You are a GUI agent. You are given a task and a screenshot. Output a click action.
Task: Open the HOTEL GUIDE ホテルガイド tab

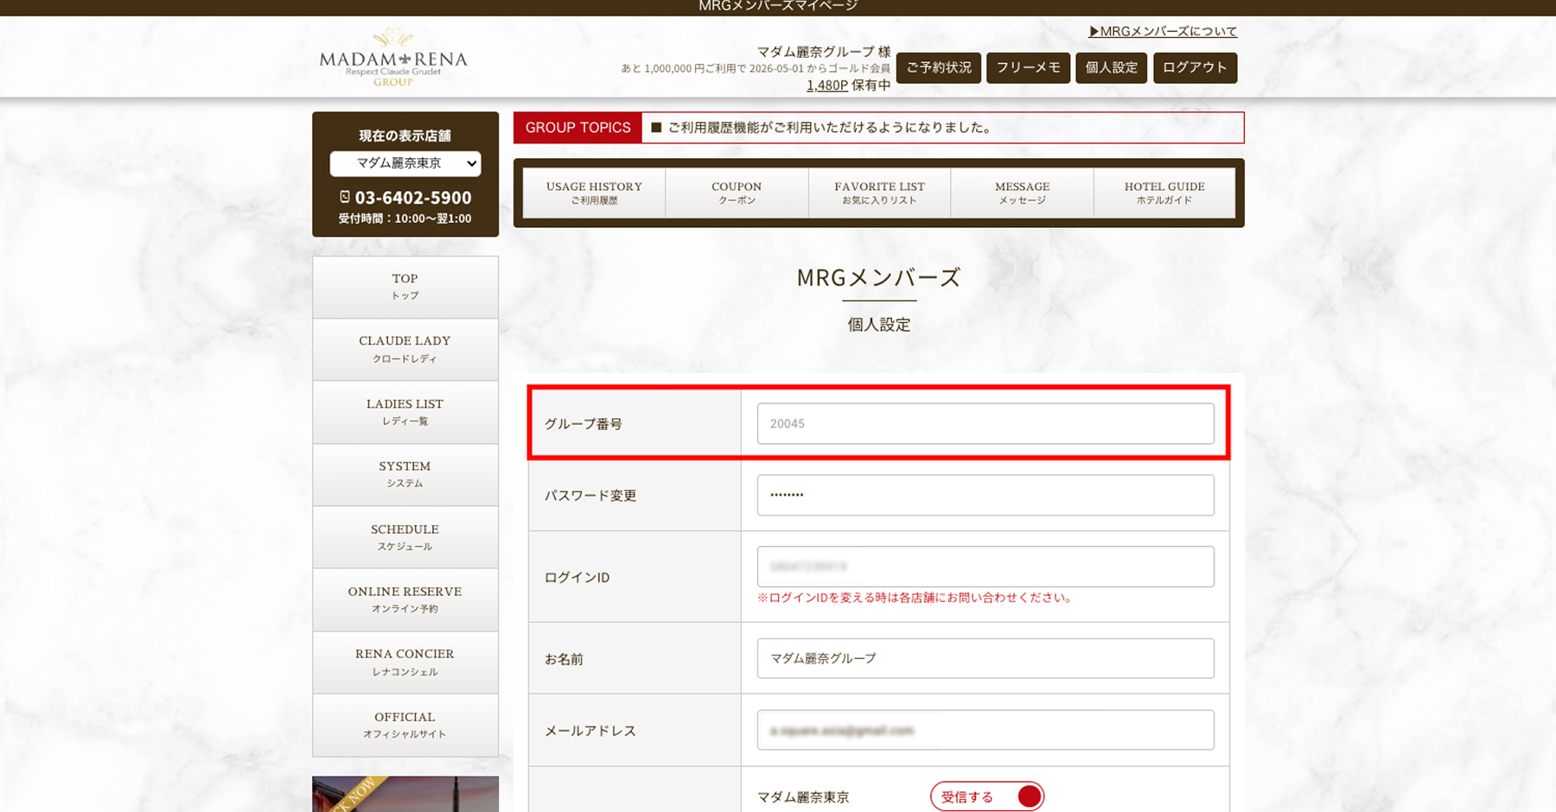click(x=1164, y=193)
